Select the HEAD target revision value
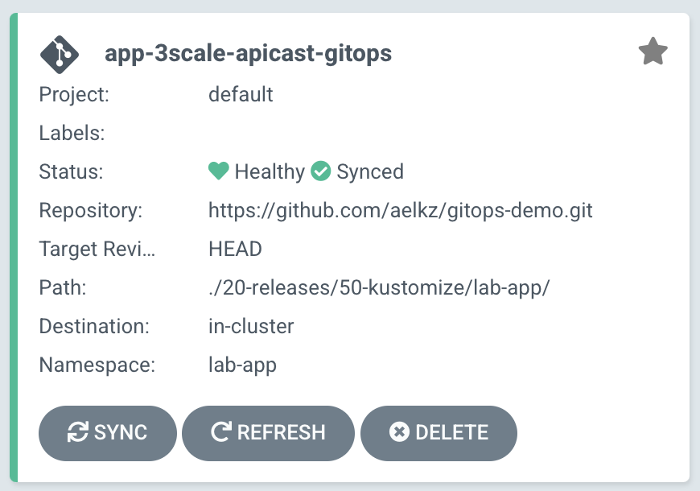This screenshot has width=700, height=491. pos(235,249)
